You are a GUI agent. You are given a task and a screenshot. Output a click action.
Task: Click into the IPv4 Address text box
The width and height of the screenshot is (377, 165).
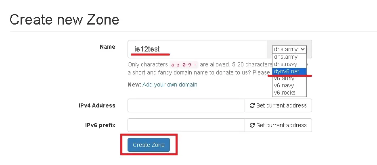pos(186,105)
